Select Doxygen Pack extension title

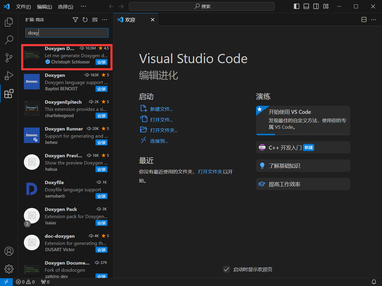click(x=61, y=209)
